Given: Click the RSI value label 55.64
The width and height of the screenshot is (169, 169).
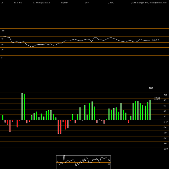Looking at the screenshot, I should pos(155,40).
